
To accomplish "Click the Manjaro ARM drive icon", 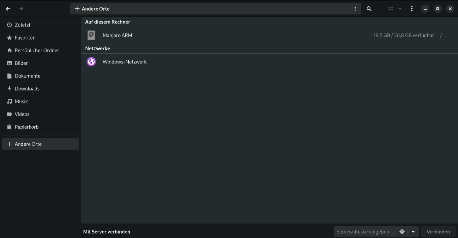I will [91, 35].
